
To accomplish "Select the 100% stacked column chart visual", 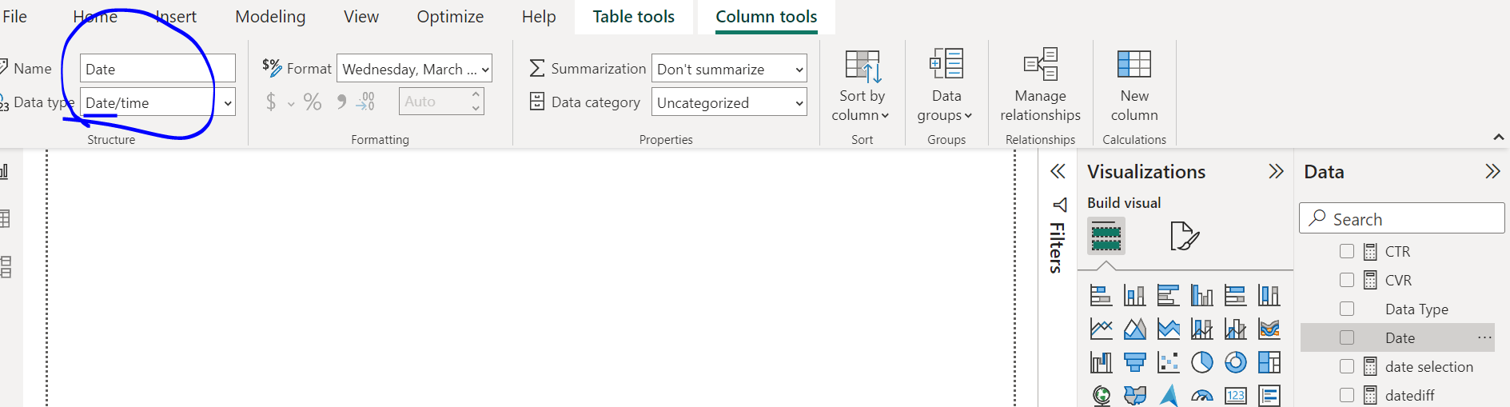I will [1269, 296].
